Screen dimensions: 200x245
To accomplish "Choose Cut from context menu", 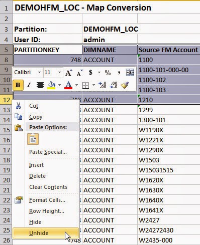I will (45, 106).
